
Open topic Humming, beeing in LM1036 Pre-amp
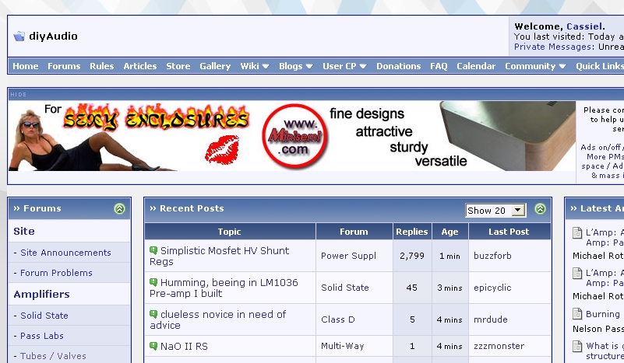pyautogui.click(x=224, y=288)
